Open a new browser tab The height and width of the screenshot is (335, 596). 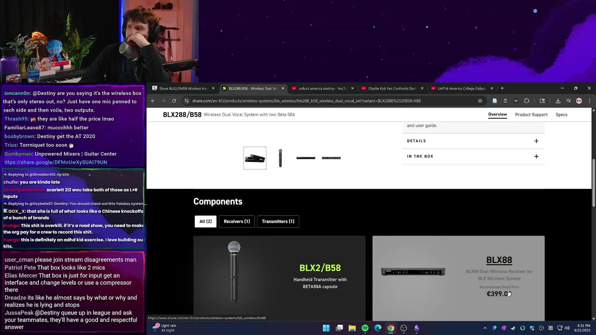click(502, 88)
